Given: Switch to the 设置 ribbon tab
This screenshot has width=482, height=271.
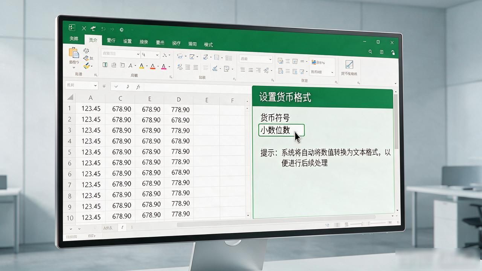Looking at the screenshot, I should click(127, 41).
